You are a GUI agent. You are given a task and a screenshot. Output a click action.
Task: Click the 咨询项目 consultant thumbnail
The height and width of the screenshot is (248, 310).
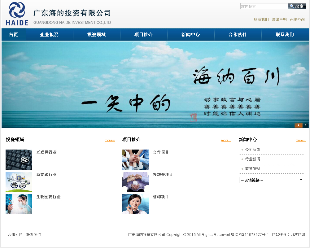tap(135, 204)
